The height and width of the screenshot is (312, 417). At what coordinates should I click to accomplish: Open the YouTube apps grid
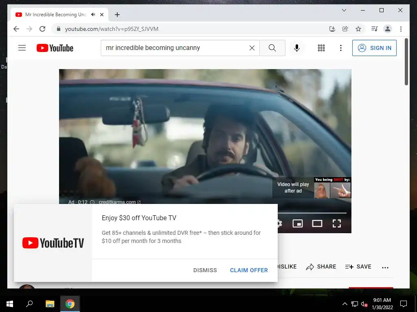tap(321, 48)
